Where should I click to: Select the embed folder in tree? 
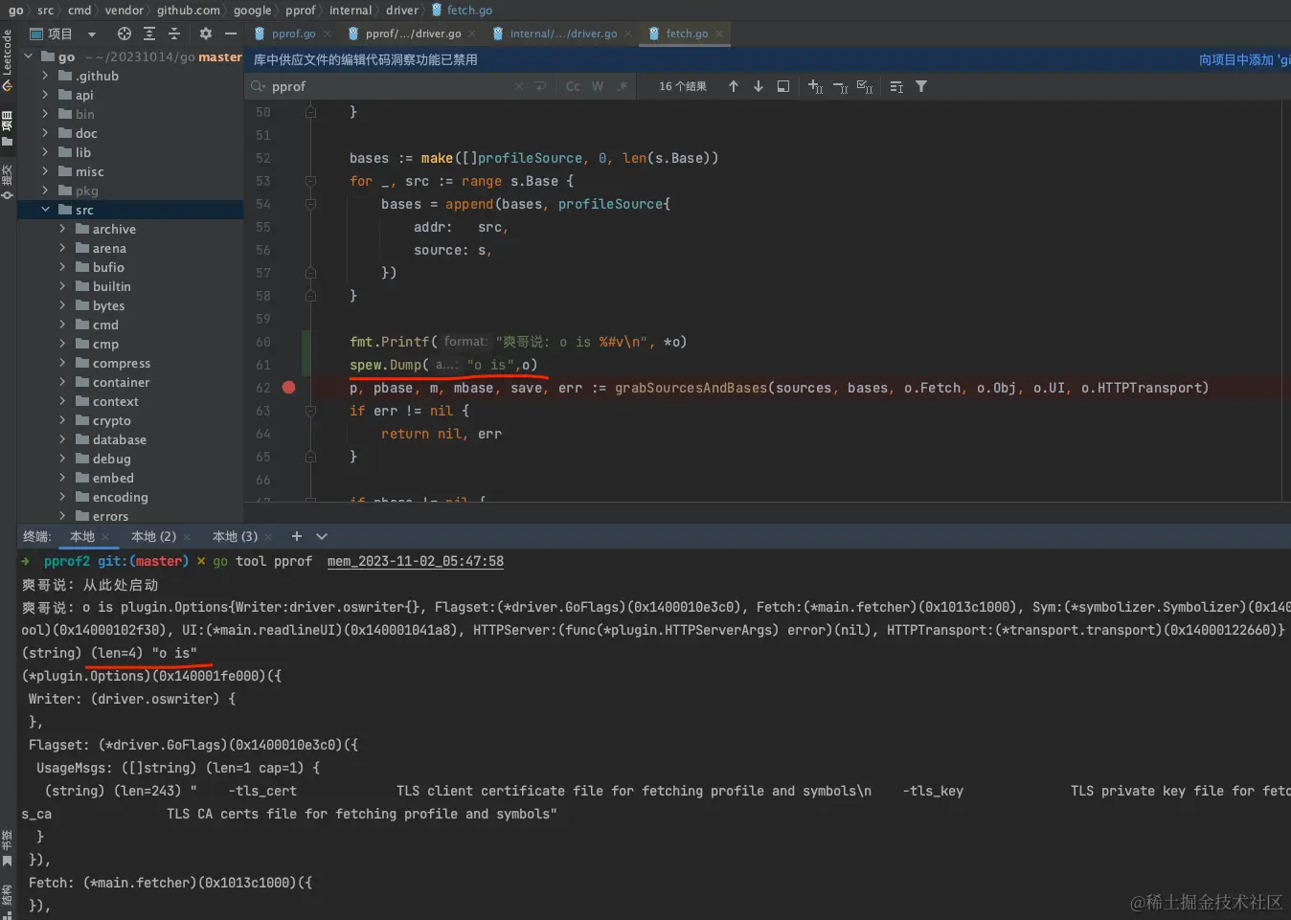113,478
